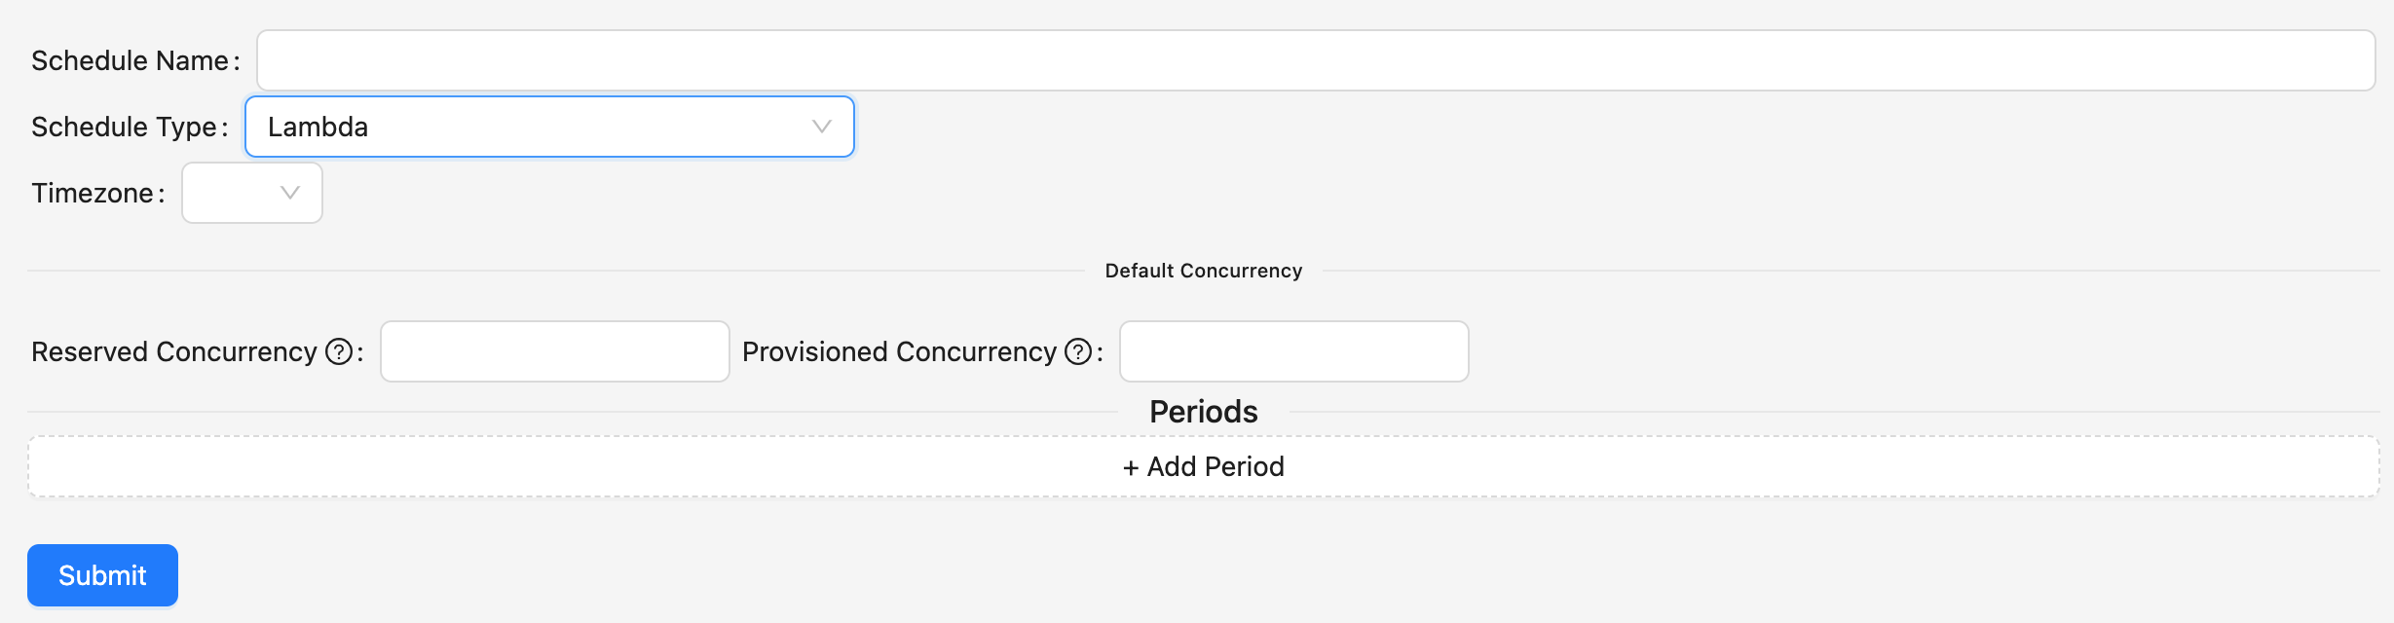Click the Reserved Concurrency label text
The height and width of the screenshot is (623, 2394).
[x=174, y=351]
